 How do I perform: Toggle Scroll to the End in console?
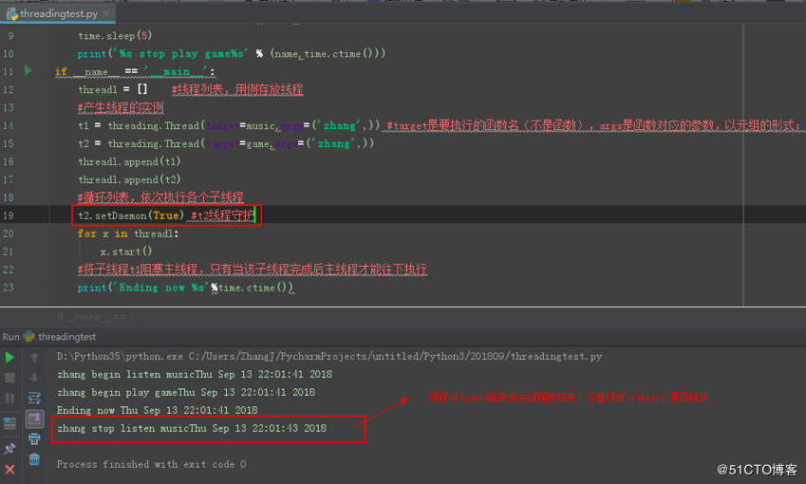34,419
